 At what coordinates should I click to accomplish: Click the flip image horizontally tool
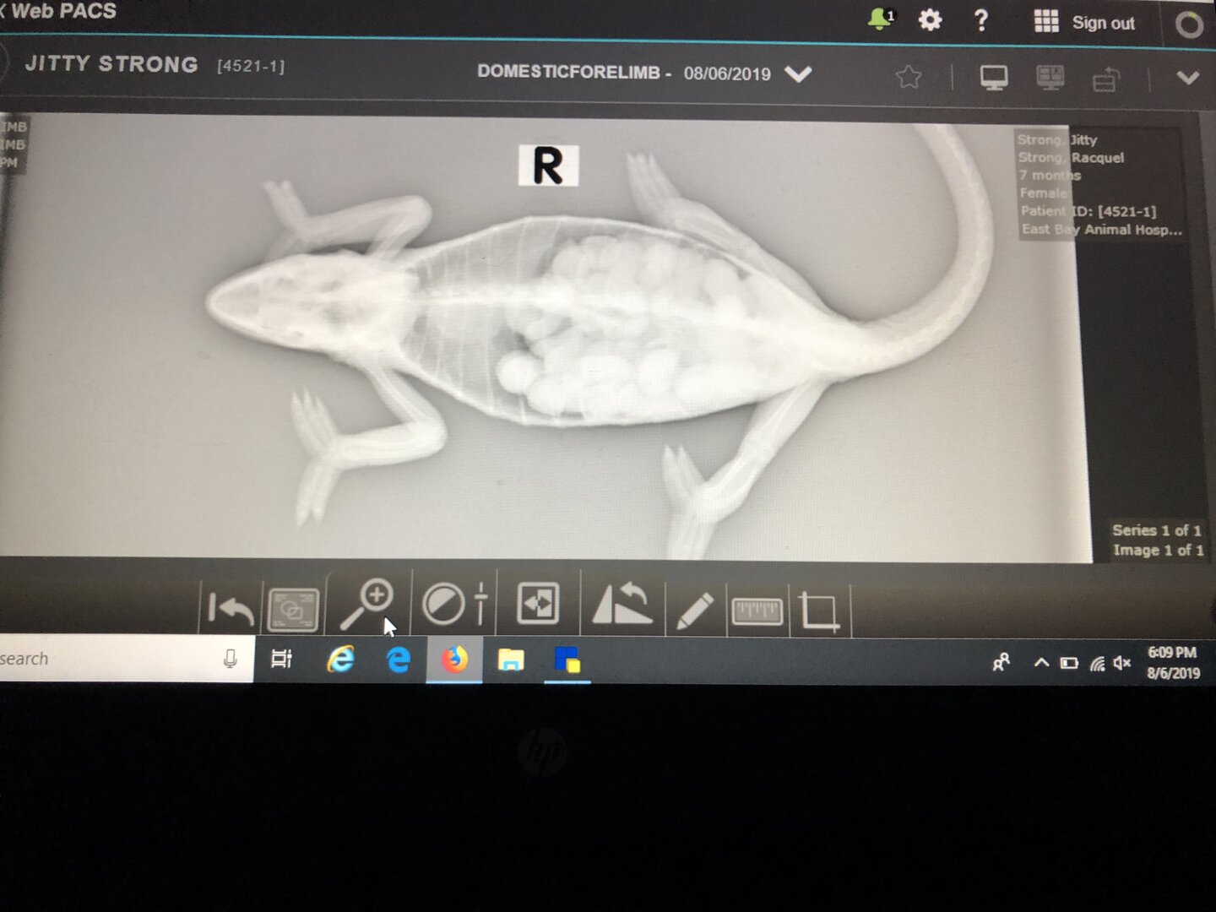tap(538, 605)
